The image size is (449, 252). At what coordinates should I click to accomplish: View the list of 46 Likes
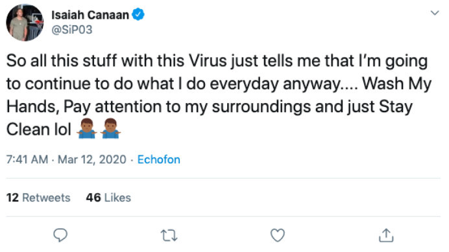point(108,198)
